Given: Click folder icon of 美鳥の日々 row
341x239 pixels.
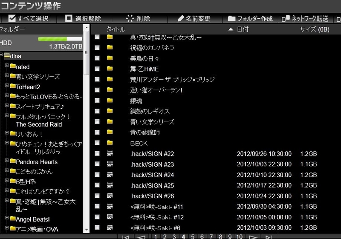Looking at the screenshot, I should pos(110,58).
